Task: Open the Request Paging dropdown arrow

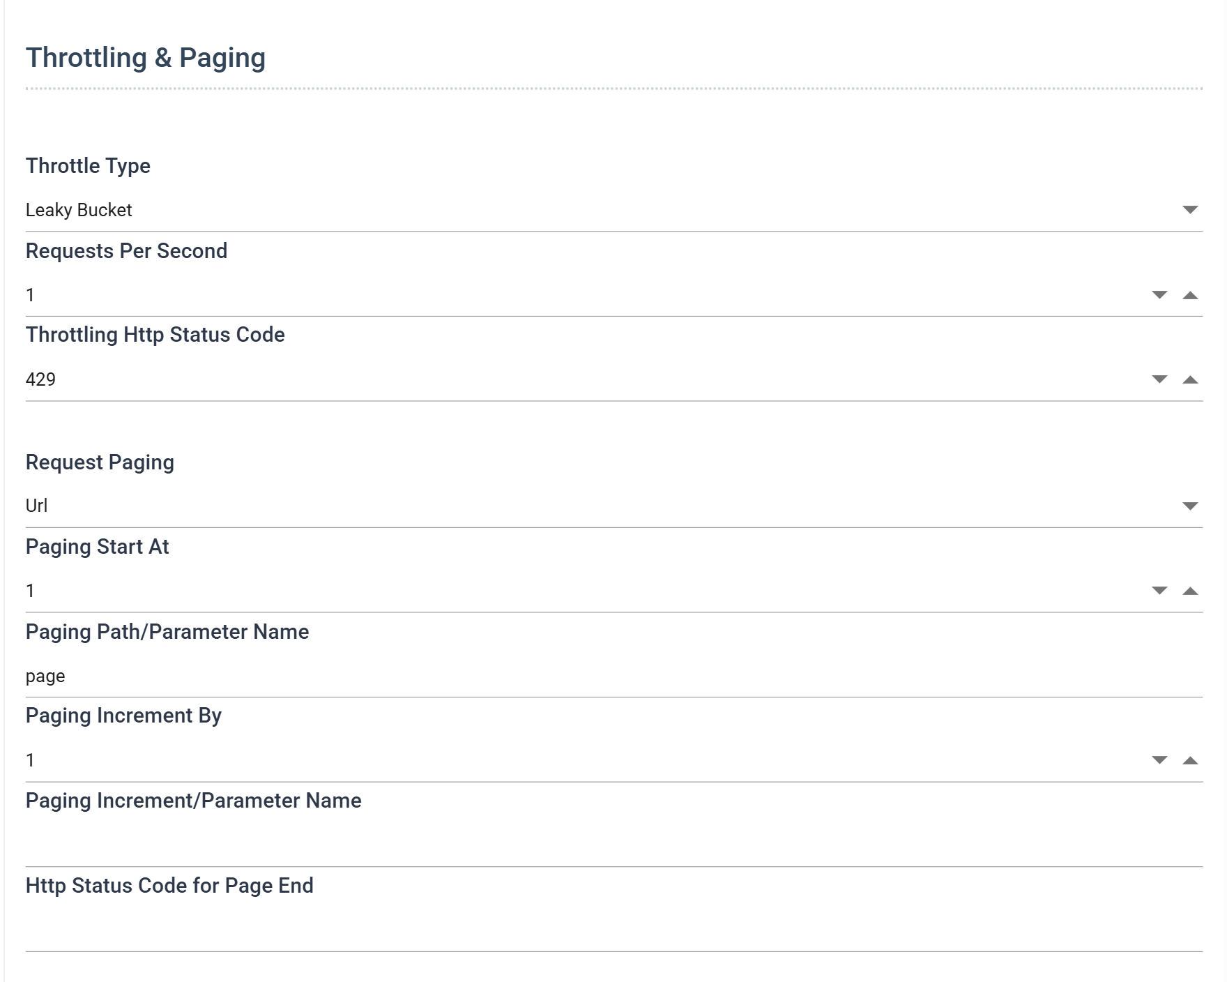Action: (1190, 506)
